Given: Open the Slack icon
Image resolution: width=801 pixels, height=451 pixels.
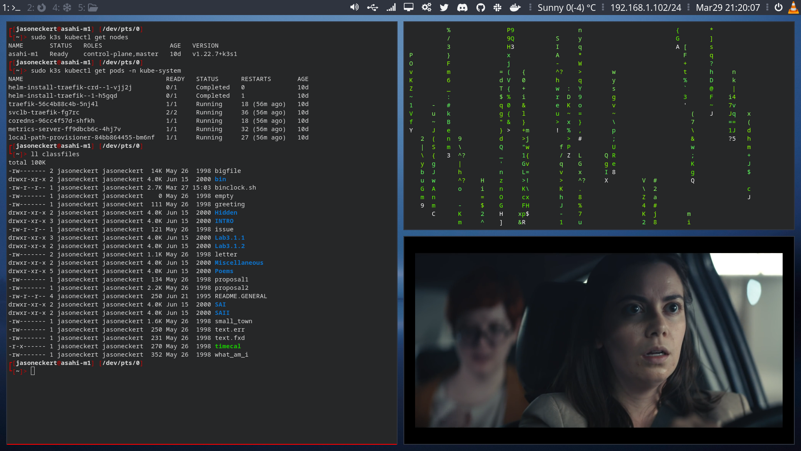Looking at the screenshot, I should point(497,8).
